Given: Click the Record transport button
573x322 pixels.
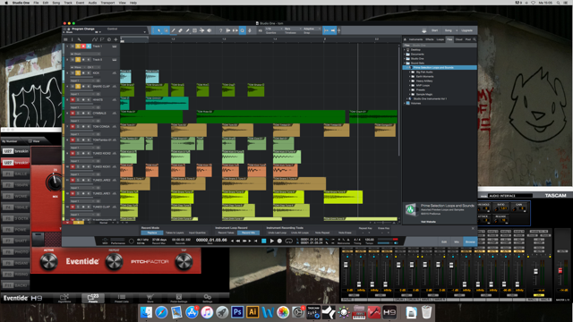Looking at the screenshot, I should [279, 241].
